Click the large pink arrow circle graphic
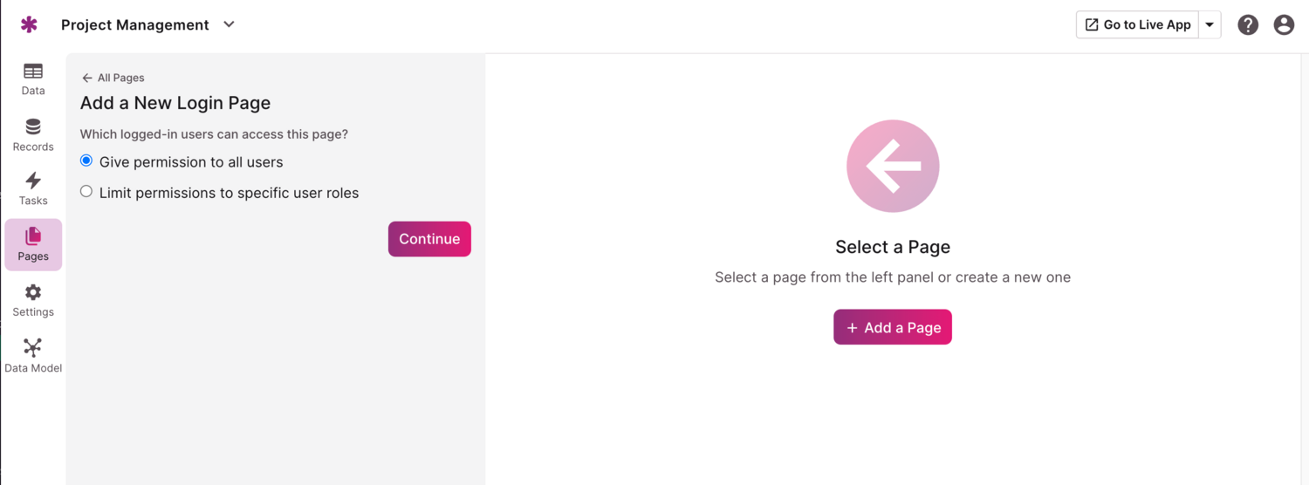This screenshot has width=1309, height=485. [892, 166]
